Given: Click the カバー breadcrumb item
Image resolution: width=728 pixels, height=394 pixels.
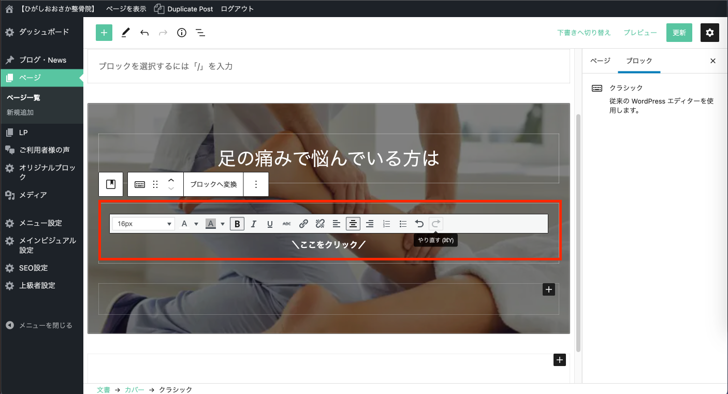Looking at the screenshot, I should (x=135, y=389).
